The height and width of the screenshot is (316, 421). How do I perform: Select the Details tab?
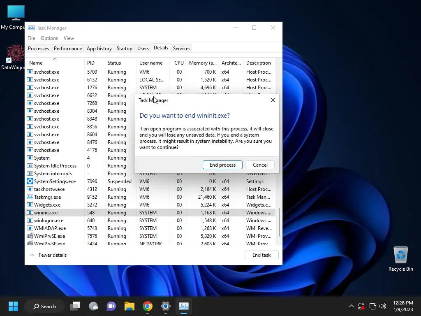pos(161,48)
